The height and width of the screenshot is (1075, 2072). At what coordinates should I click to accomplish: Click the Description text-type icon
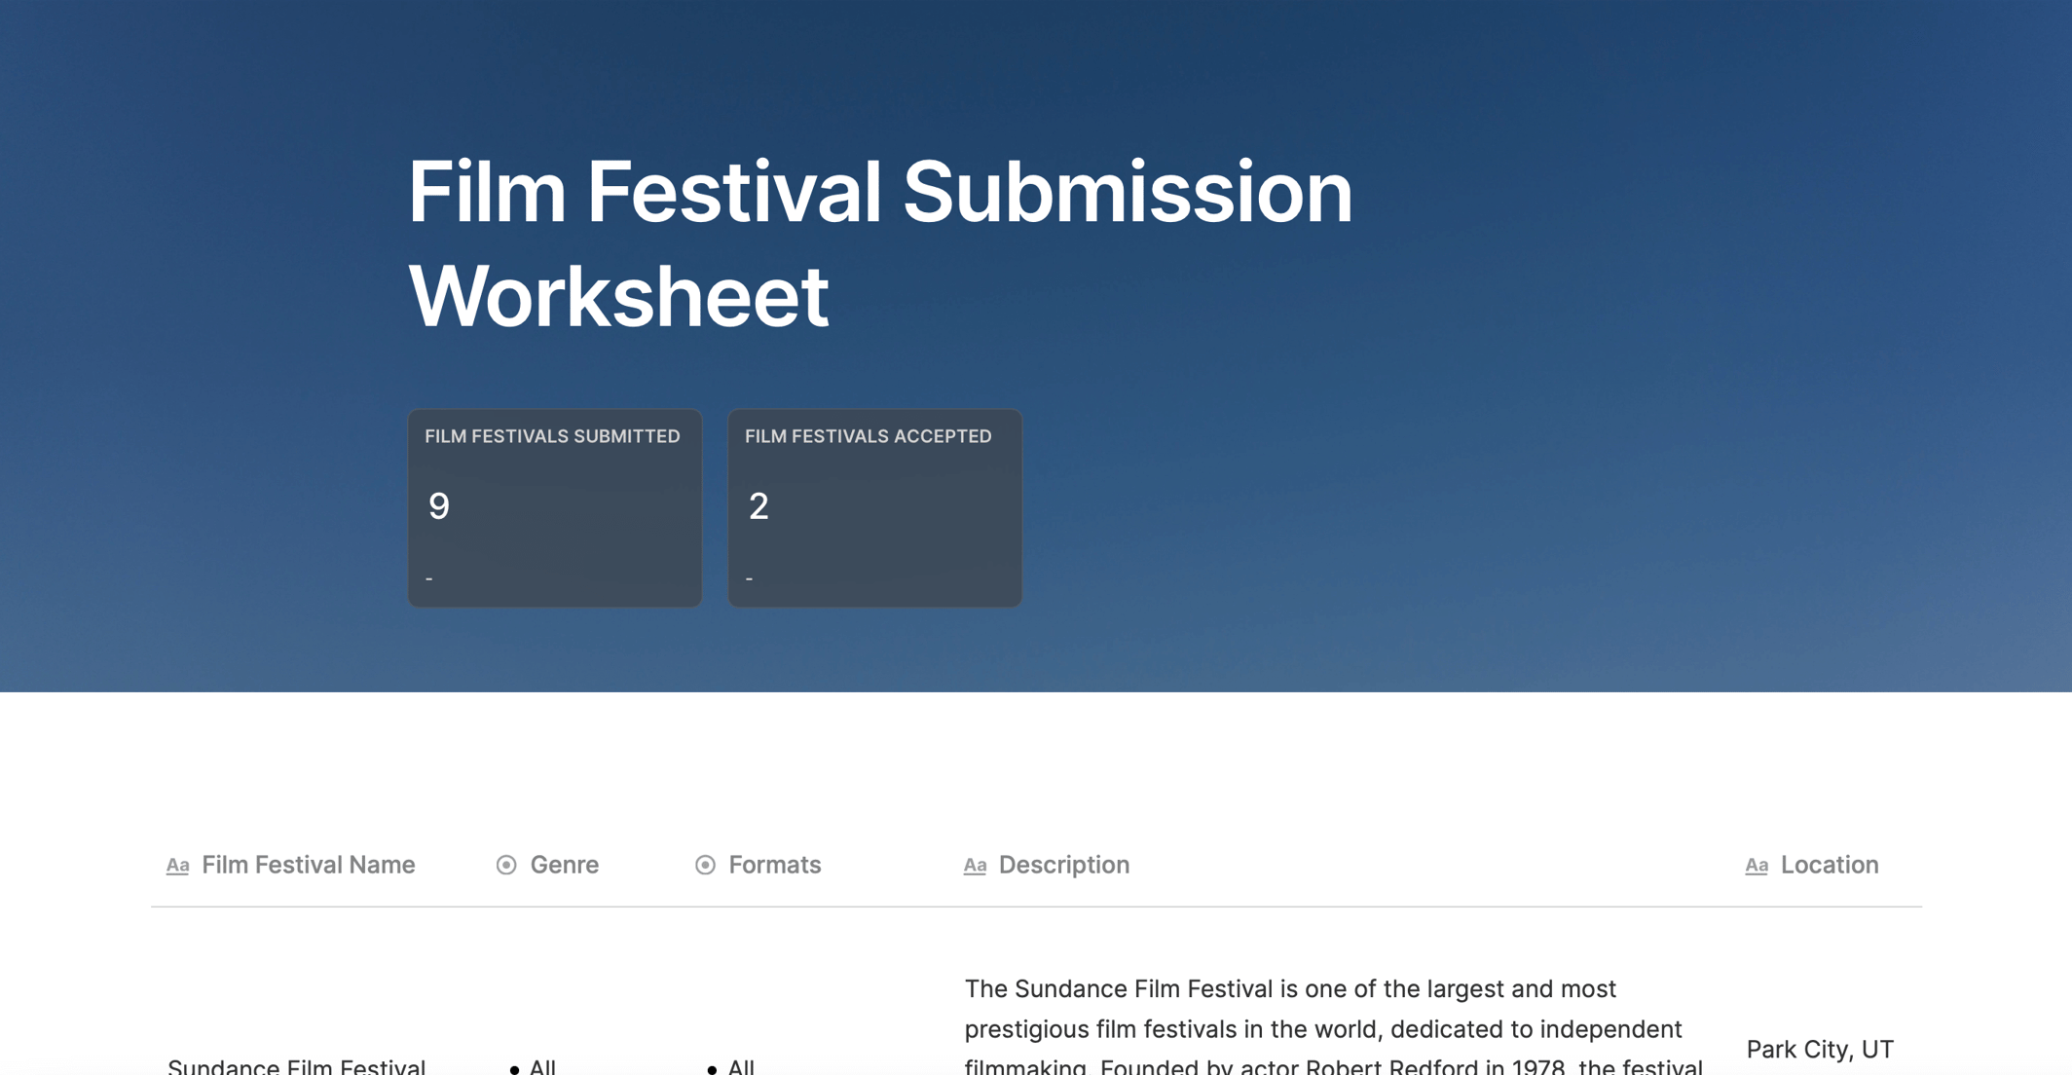click(x=975, y=866)
